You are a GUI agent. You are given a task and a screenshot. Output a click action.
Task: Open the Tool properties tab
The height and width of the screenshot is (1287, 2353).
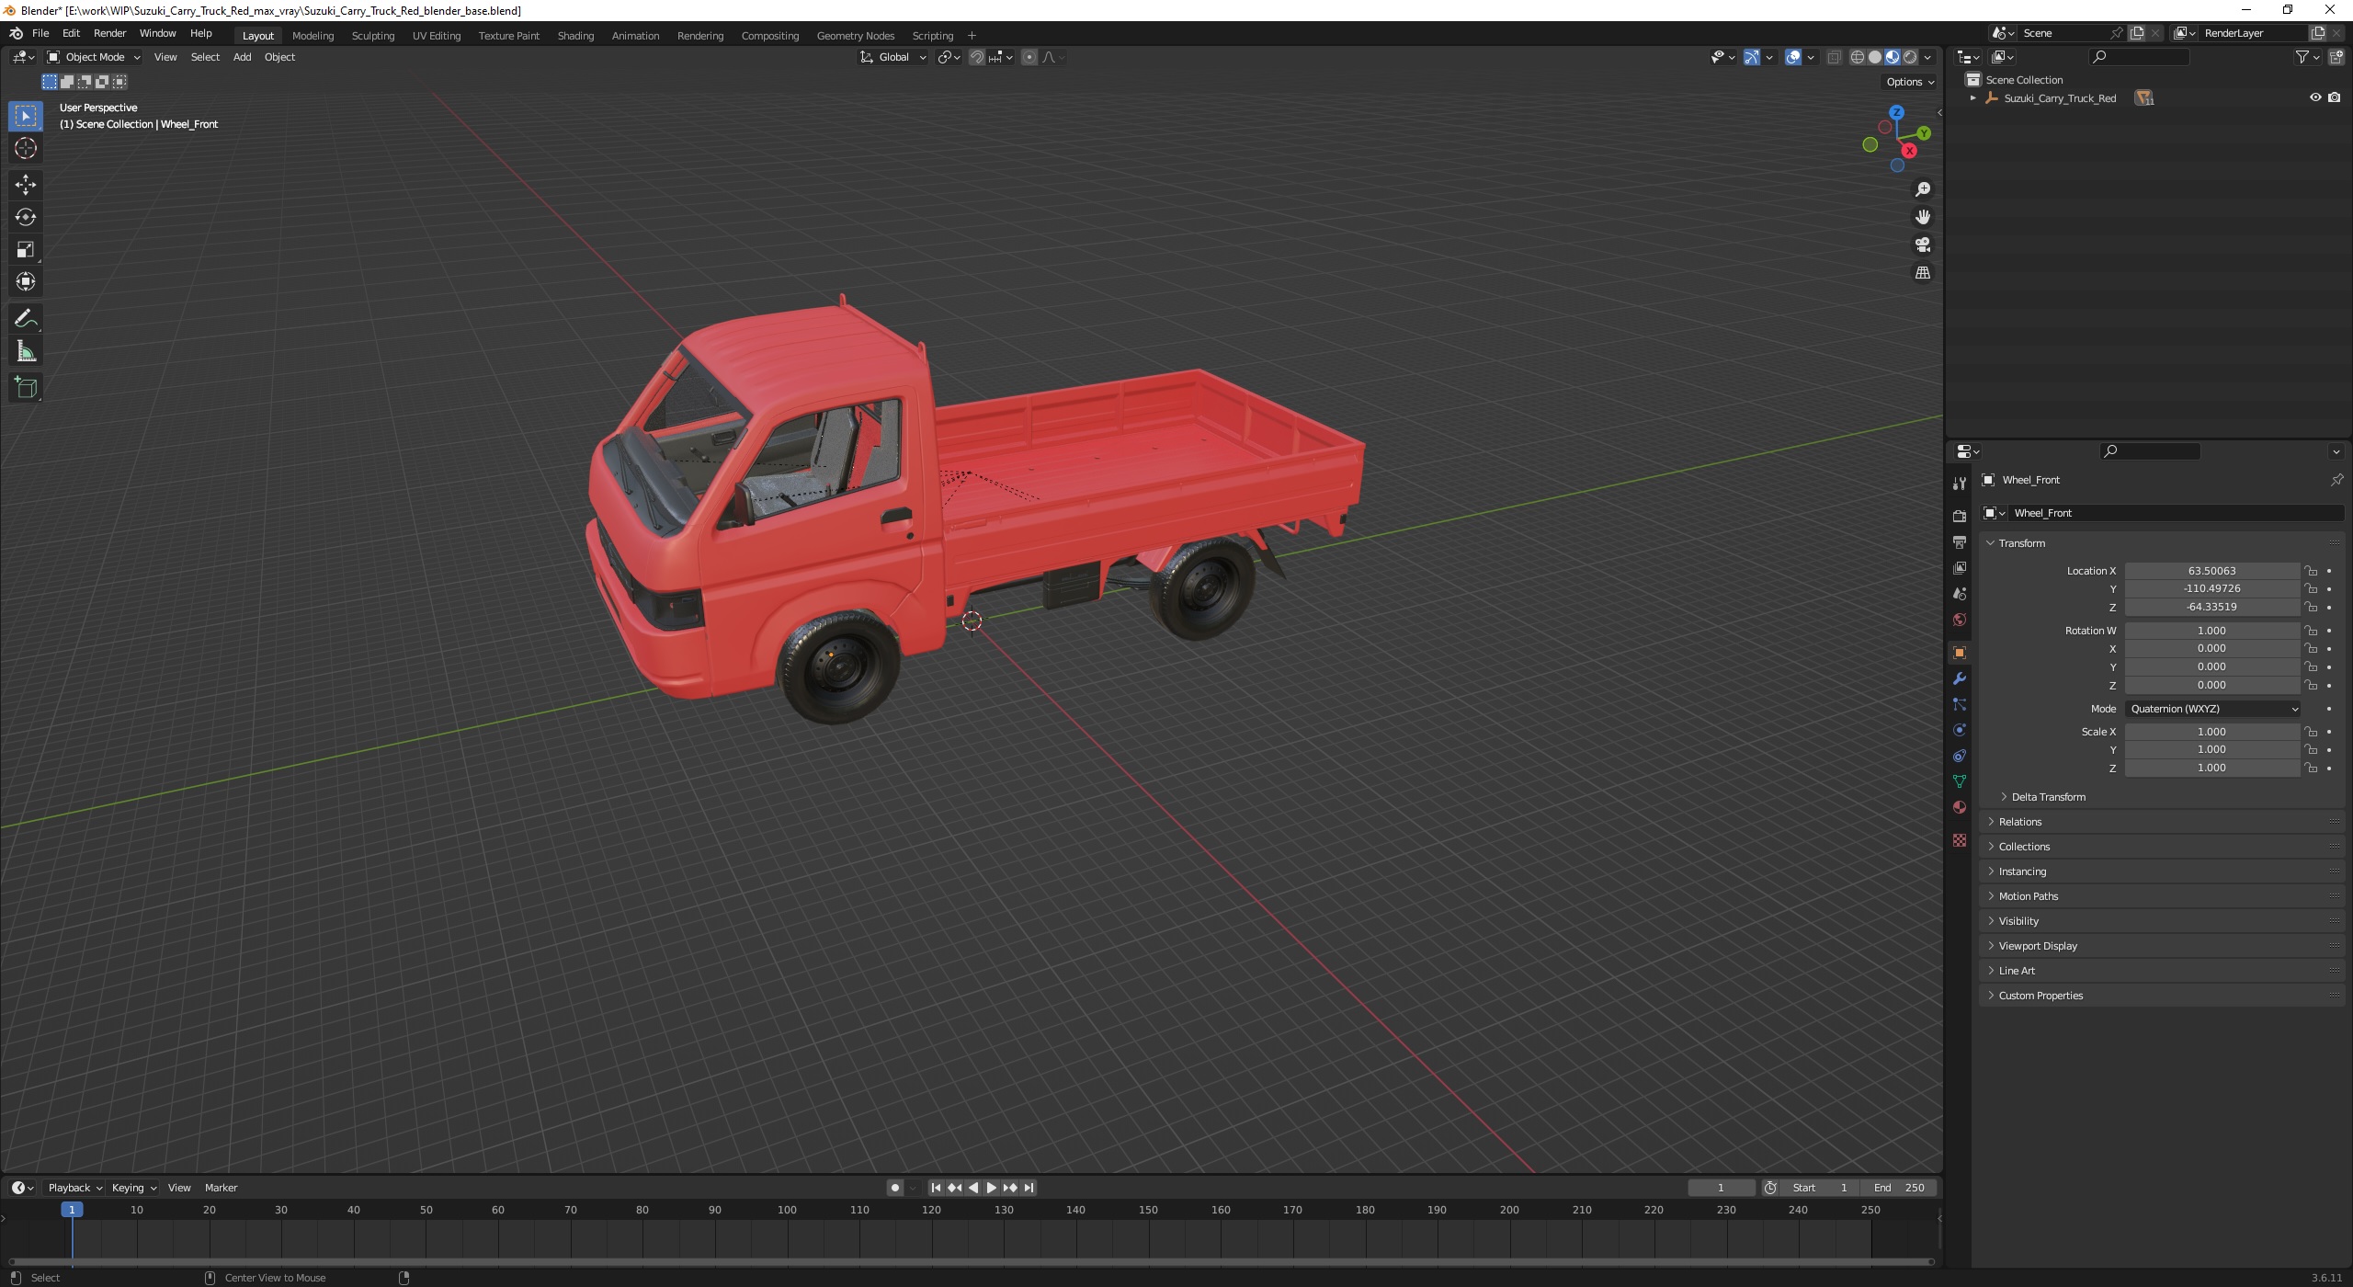1960,484
